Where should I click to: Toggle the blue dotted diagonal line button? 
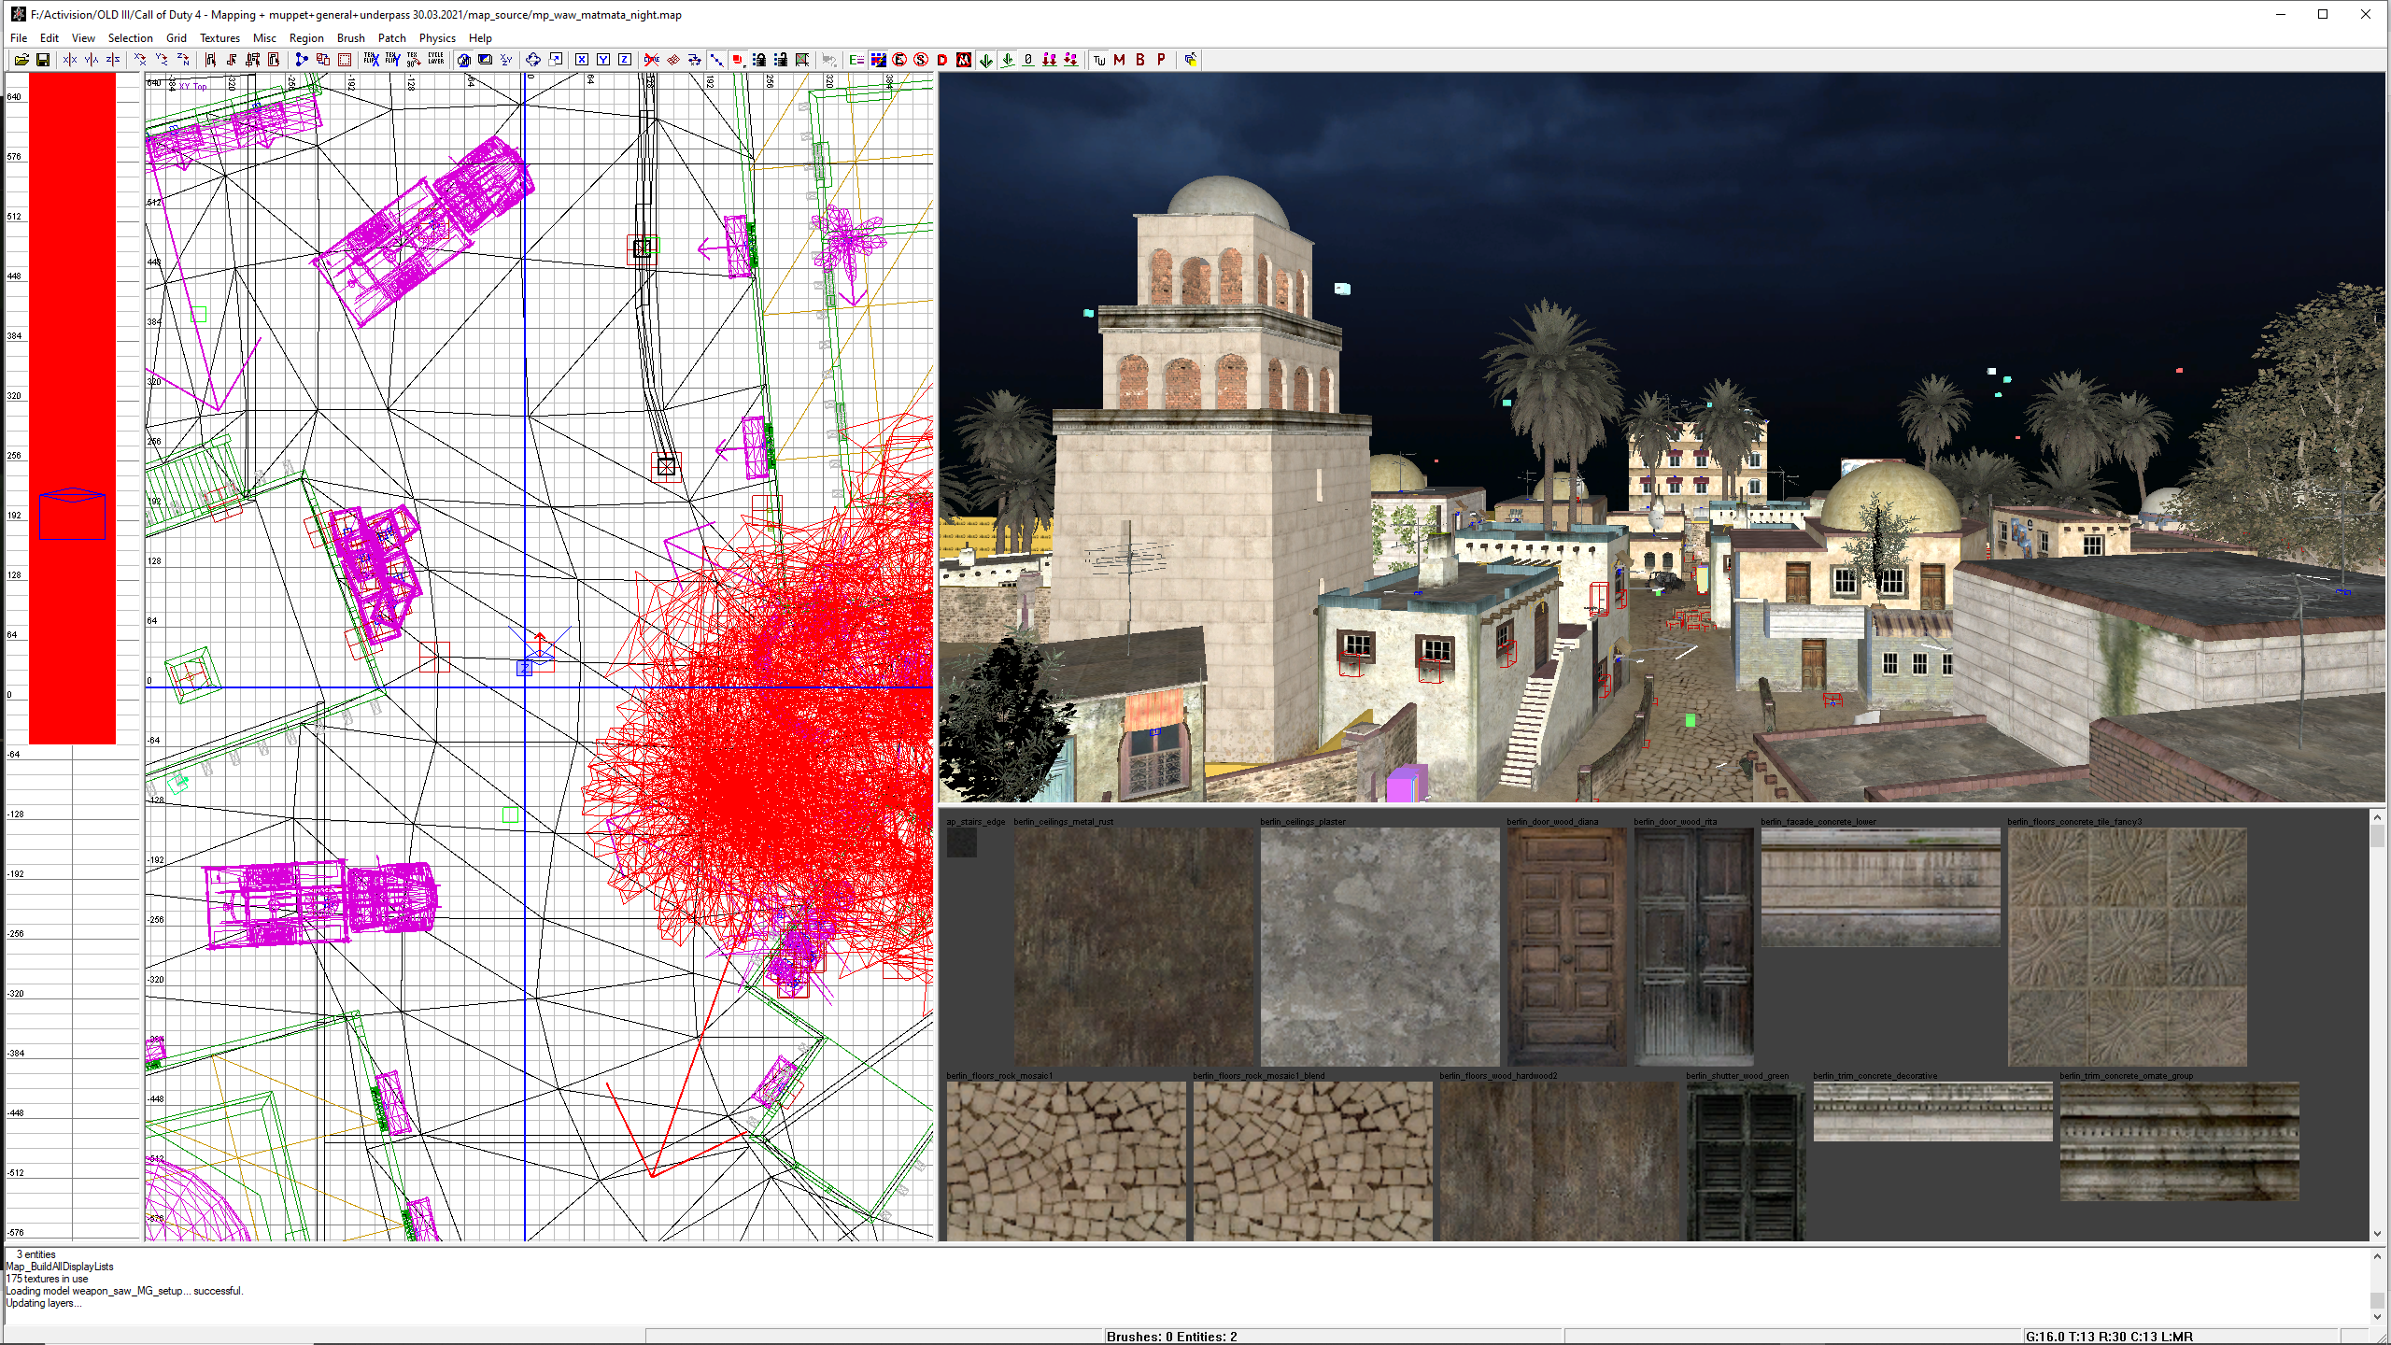716,60
